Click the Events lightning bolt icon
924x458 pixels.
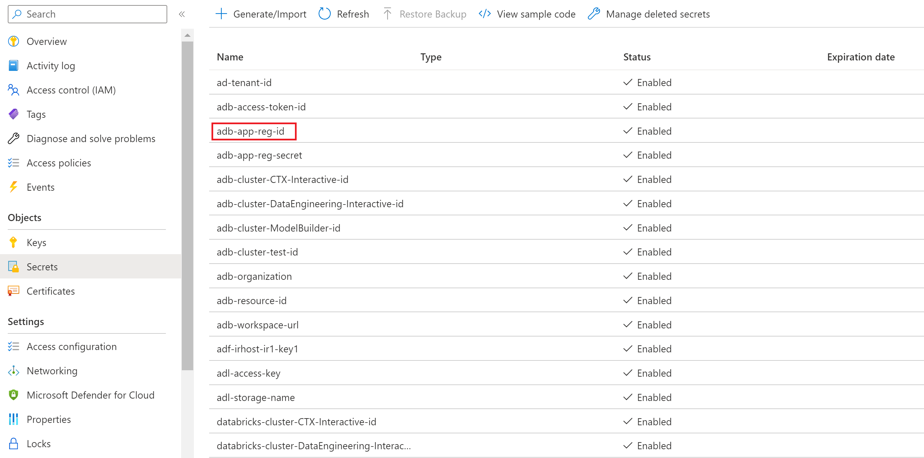click(x=14, y=187)
